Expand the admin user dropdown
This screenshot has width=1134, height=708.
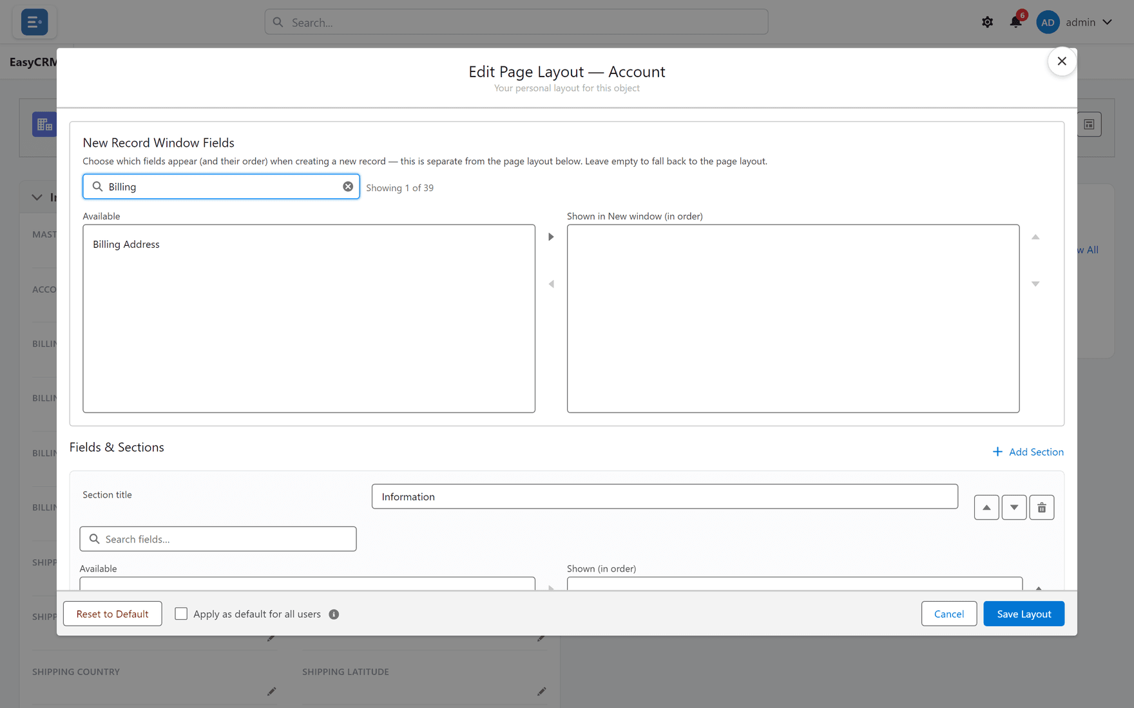[1107, 22]
